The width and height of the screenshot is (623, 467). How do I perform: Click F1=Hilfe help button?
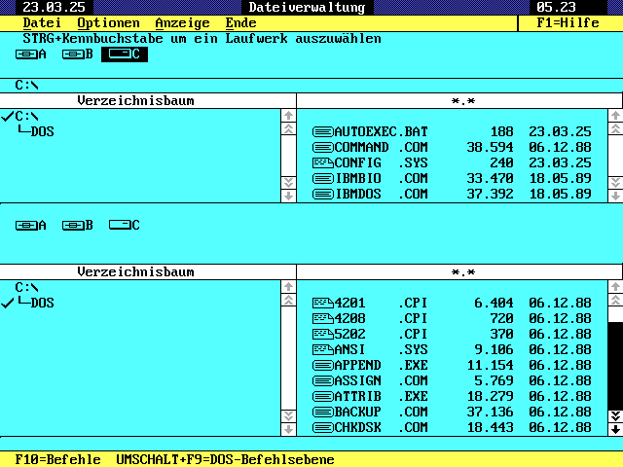coord(568,23)
